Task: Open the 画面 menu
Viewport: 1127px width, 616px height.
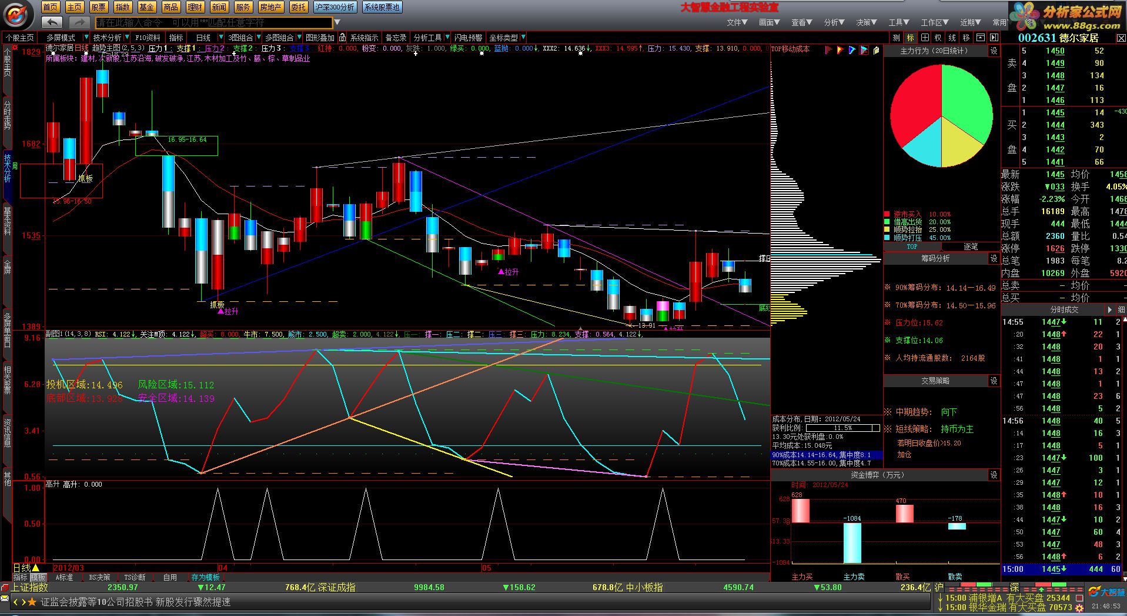Action: [x=770, y=22]
